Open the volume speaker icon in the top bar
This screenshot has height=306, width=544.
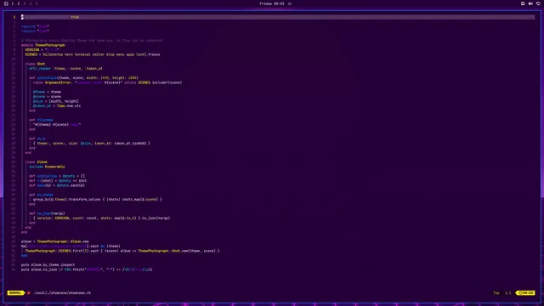pyautogui.click(x=530, y=3)
